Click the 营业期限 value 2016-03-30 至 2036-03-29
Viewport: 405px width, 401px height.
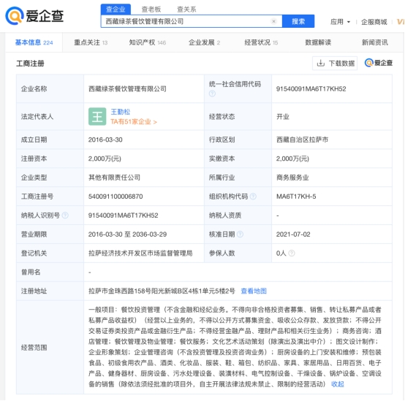coord(128,234)
